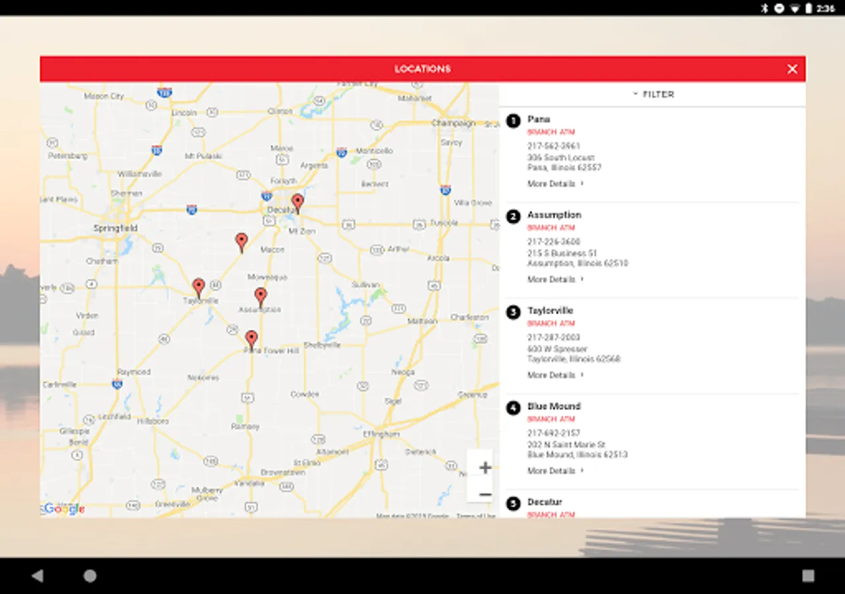This screenshot has width=845, height=594.
Task: Click the map pin at Decatur
Action: click(298, 203)
